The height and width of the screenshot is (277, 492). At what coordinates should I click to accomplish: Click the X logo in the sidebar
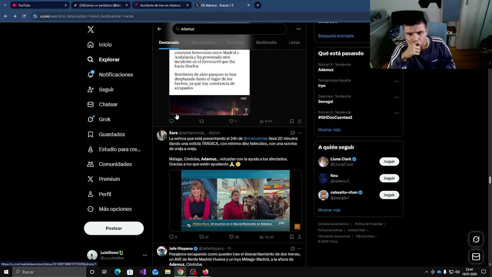coord(90,30)
